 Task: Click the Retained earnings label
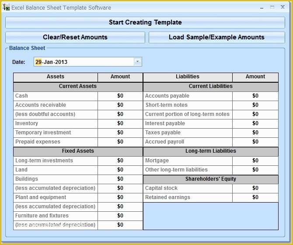pyautogui.click(x=167, y=197)
